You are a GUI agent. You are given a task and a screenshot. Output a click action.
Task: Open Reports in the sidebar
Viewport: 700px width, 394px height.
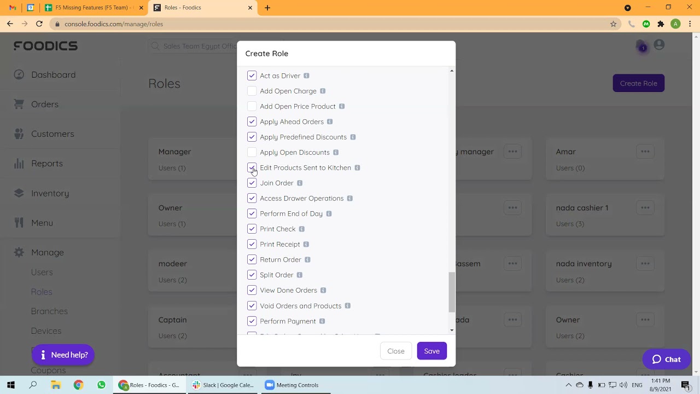tap(46, 164)
